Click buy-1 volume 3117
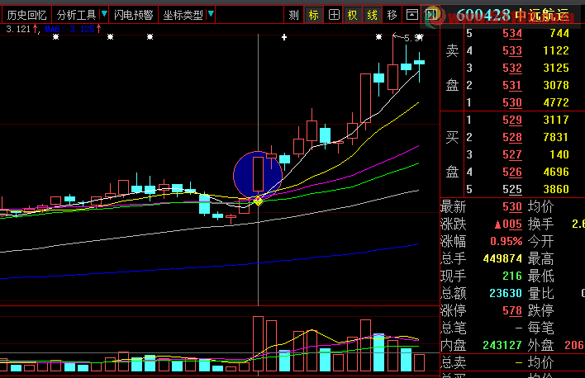585x378 pixels. coord(556,120)
